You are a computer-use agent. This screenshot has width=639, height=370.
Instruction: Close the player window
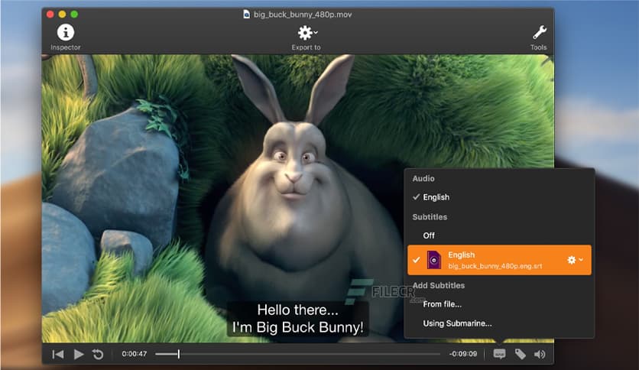pos(50,15)
